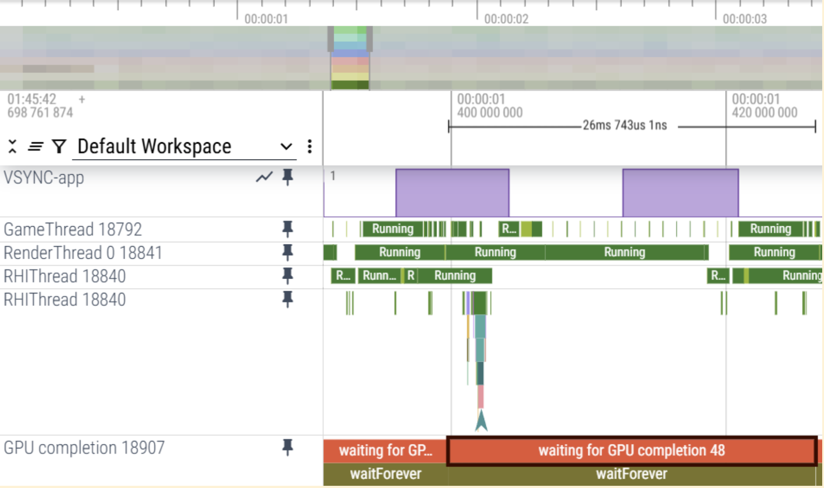Image resolution: width=824 pixels, height=488 pixels.
Task: Unpin the GameThread 18792 track
Action: coord(288,229)
